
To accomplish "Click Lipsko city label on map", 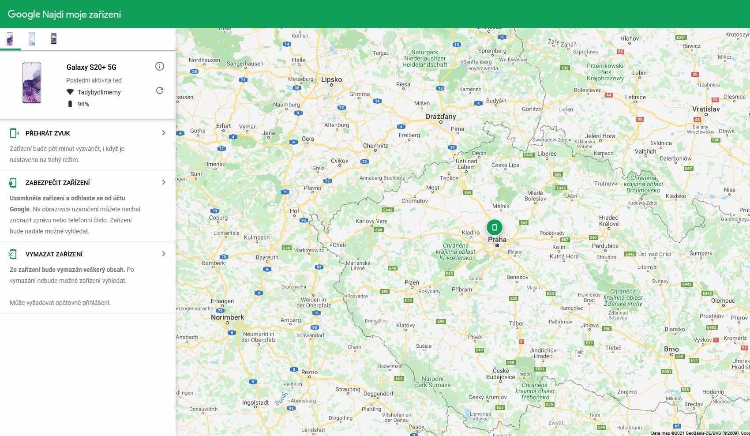I will pyautogui.click(x=331, y=79).
